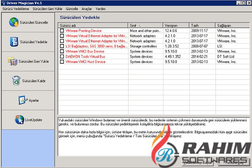This screenshot has height=168, width=252.
Task: Click the Sürücüleri Kaldır recycle bin icon
Action: tap(16, 80)
